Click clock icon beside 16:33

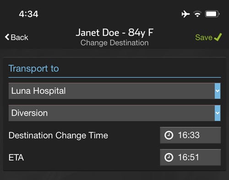coord(169,135)
